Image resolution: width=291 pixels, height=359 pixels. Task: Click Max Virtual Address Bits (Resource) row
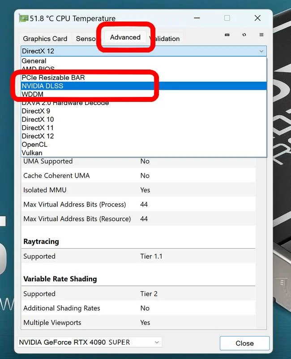[138, 219]
